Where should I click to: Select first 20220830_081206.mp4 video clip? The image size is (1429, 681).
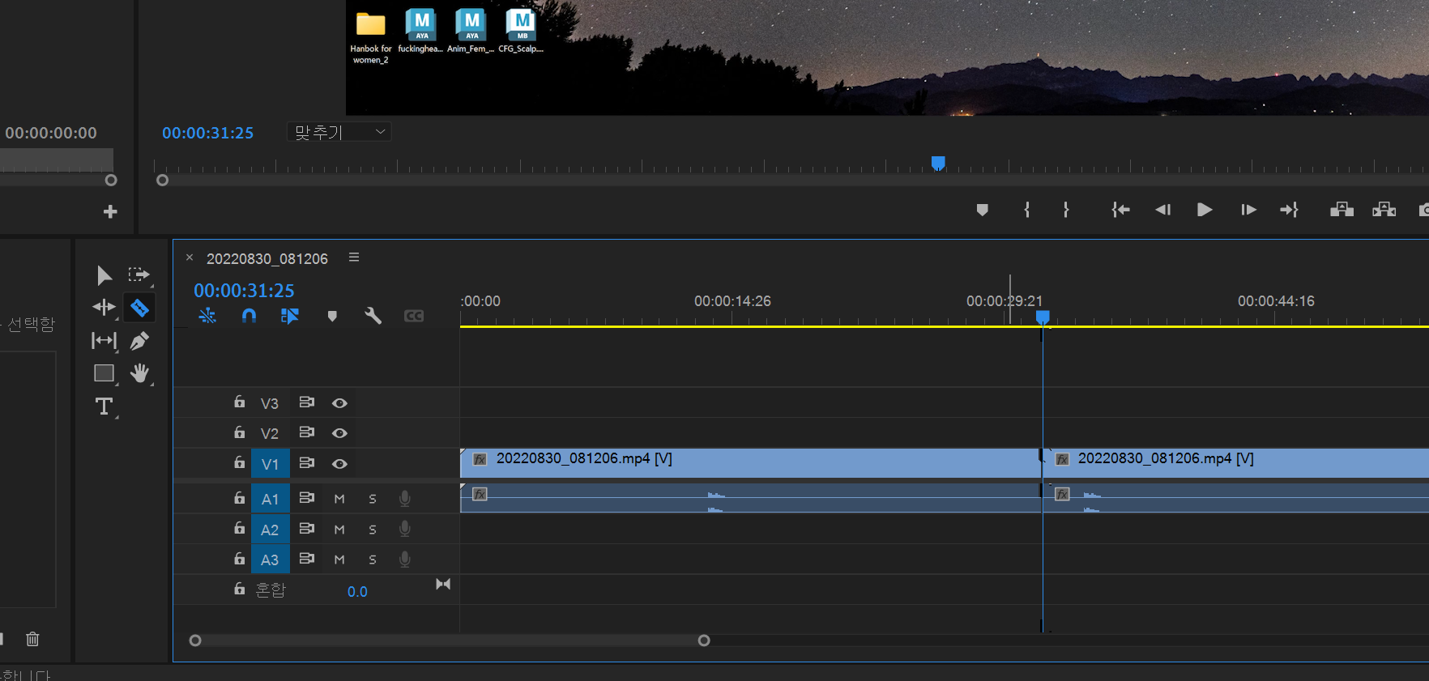(750, 463)
